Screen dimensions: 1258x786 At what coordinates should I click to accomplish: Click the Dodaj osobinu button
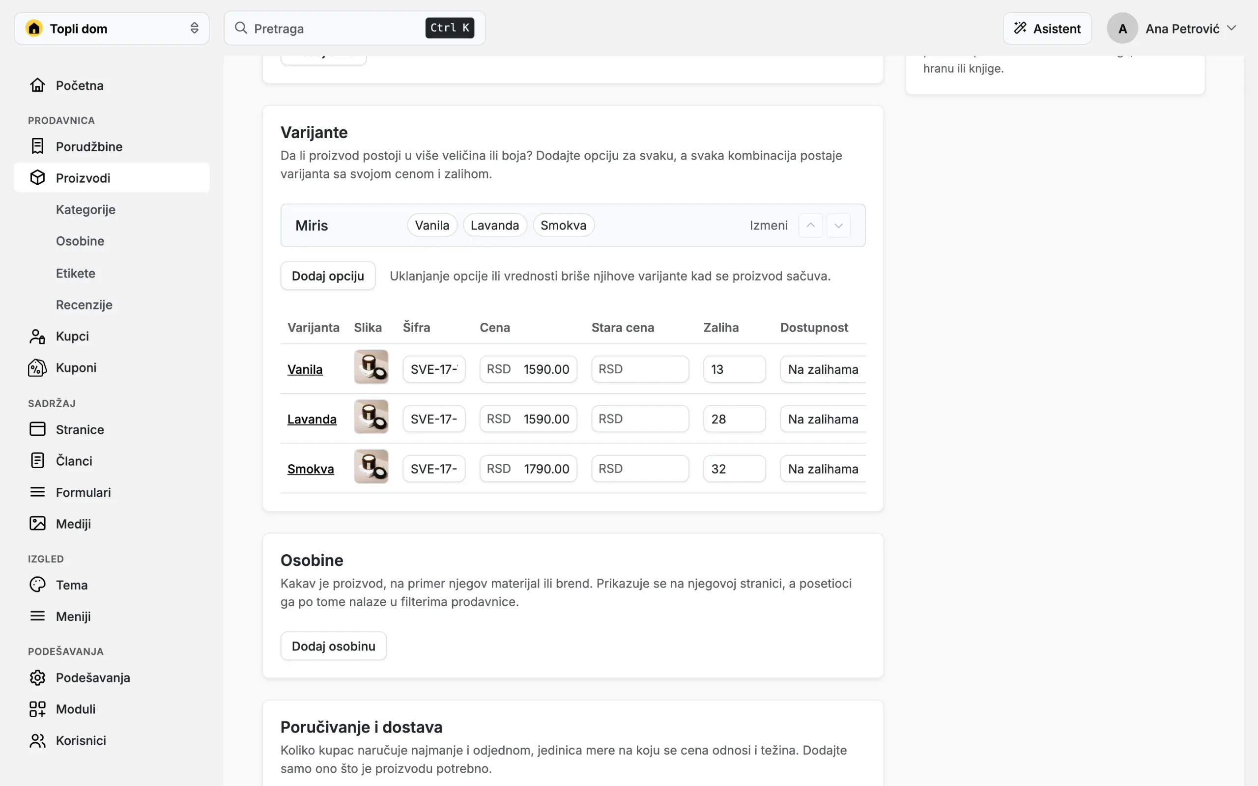334,646
